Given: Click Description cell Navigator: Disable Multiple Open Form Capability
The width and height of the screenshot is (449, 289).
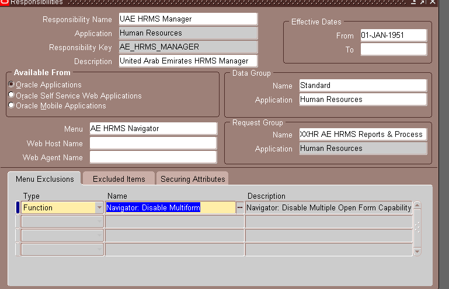Looking at the screenshot, I should coord(329,207).
